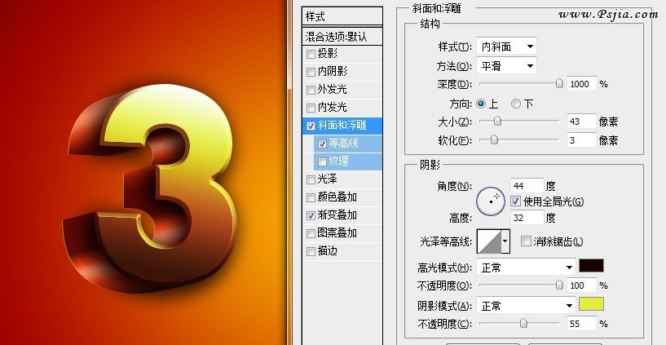The height and width of the screenshot is (345, 666).
Task: Click the 角度 field showing 44
Action: click(527, 186)
